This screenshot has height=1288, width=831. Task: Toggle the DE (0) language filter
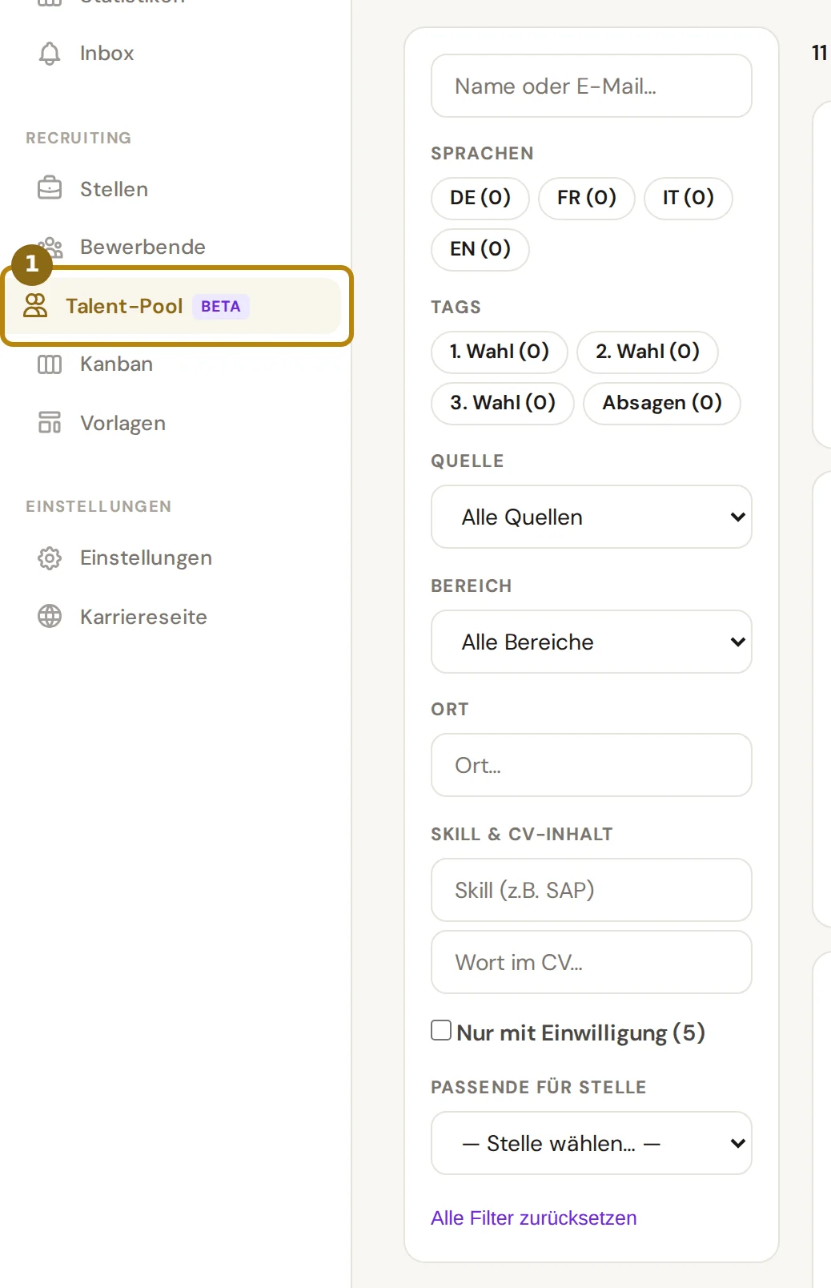click(x=480, y=198)
